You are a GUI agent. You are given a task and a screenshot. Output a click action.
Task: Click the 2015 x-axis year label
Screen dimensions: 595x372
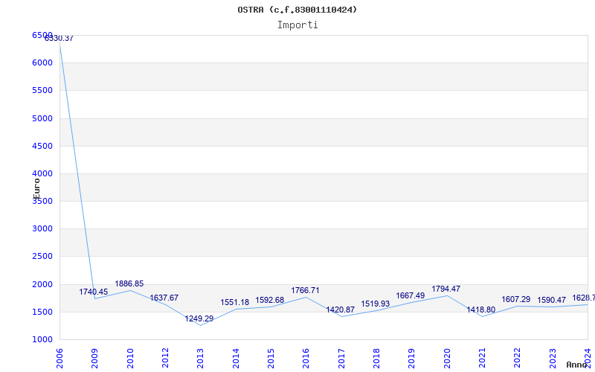(271, 358)
